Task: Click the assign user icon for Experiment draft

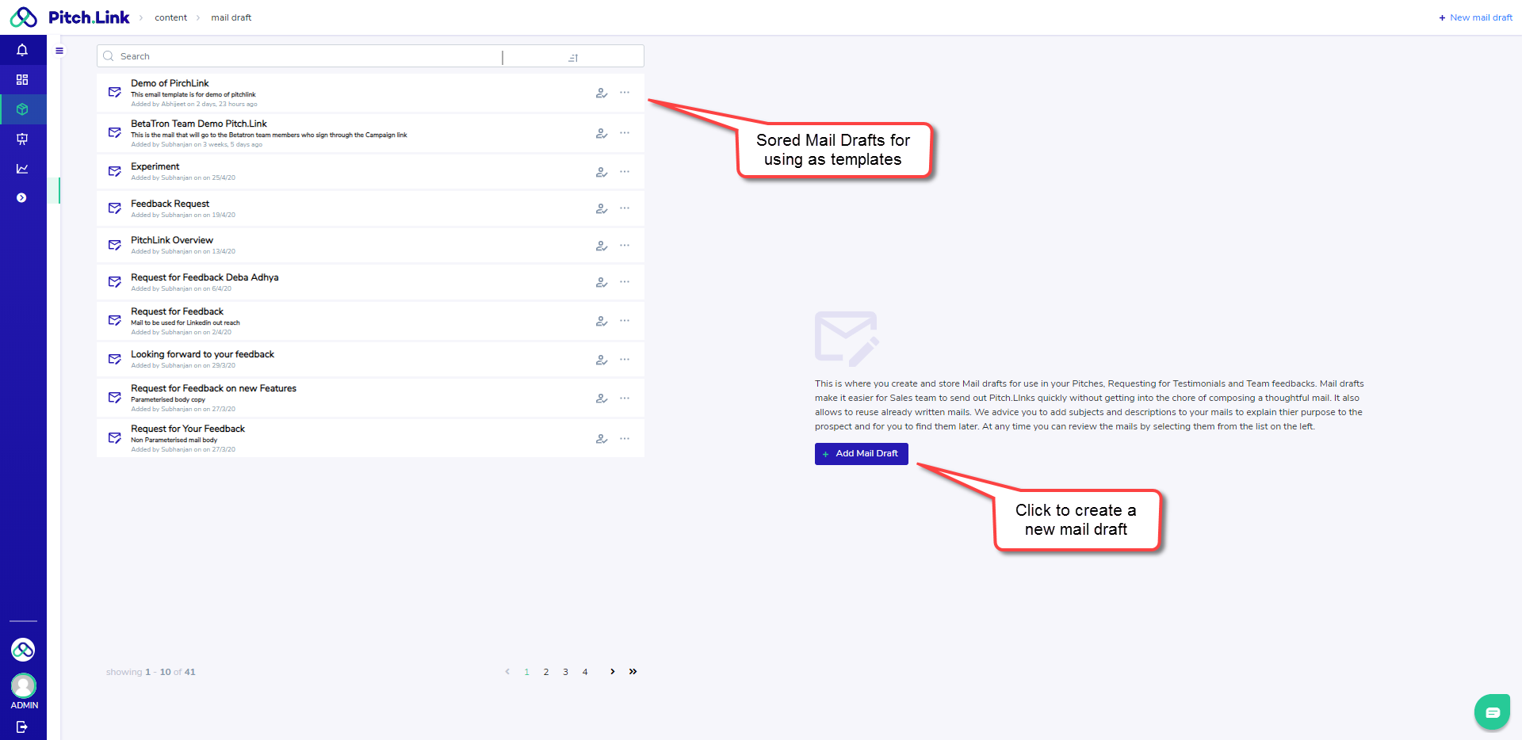Action: pyautogui.click(x=602, y=172)
